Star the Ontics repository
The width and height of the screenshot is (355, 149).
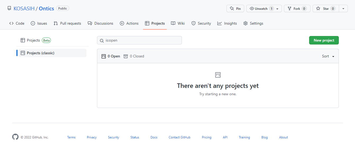326,8
